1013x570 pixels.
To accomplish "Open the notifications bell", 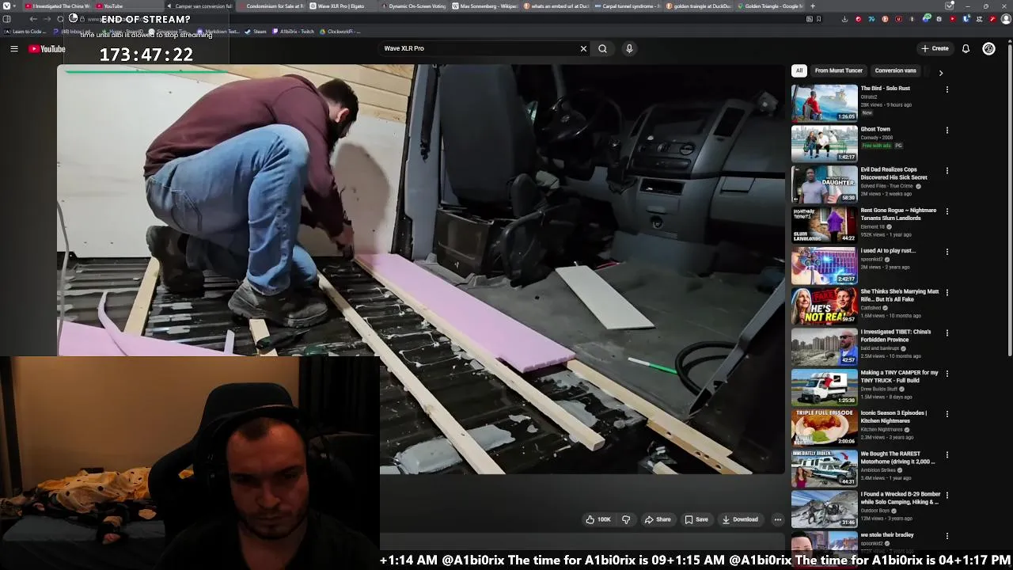I will pos(966,48).
